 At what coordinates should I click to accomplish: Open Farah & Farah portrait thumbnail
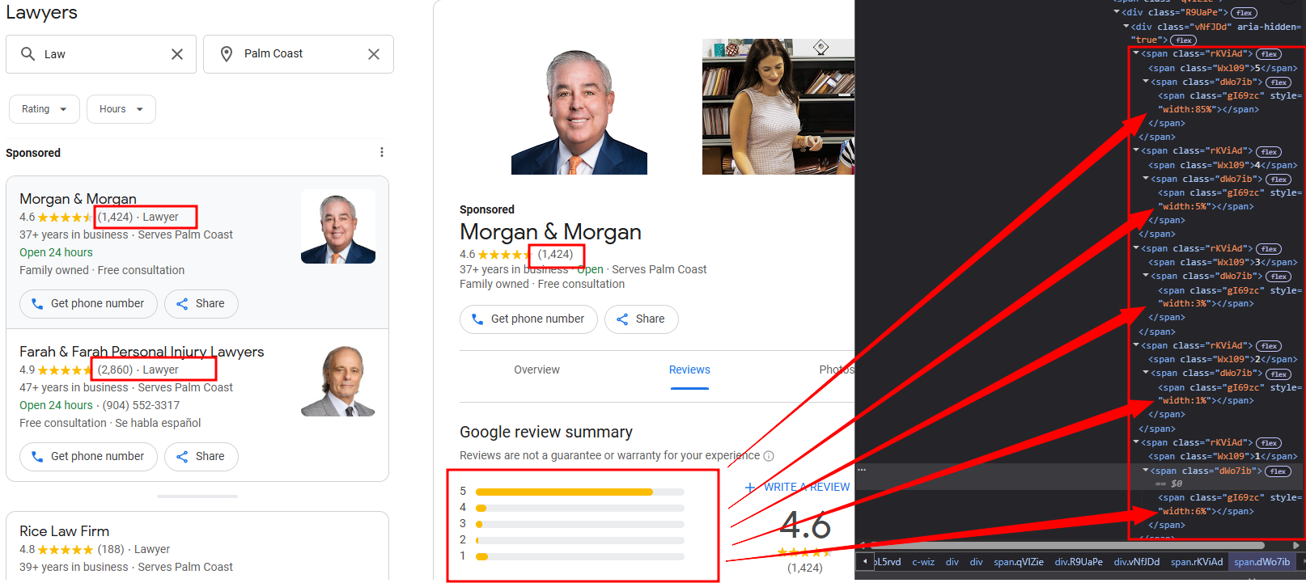click(x=338, y=379)
